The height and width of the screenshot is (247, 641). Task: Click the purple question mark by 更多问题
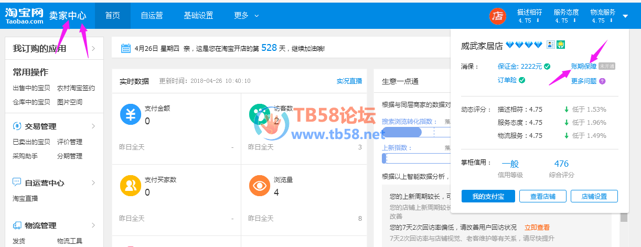(602, 81)
